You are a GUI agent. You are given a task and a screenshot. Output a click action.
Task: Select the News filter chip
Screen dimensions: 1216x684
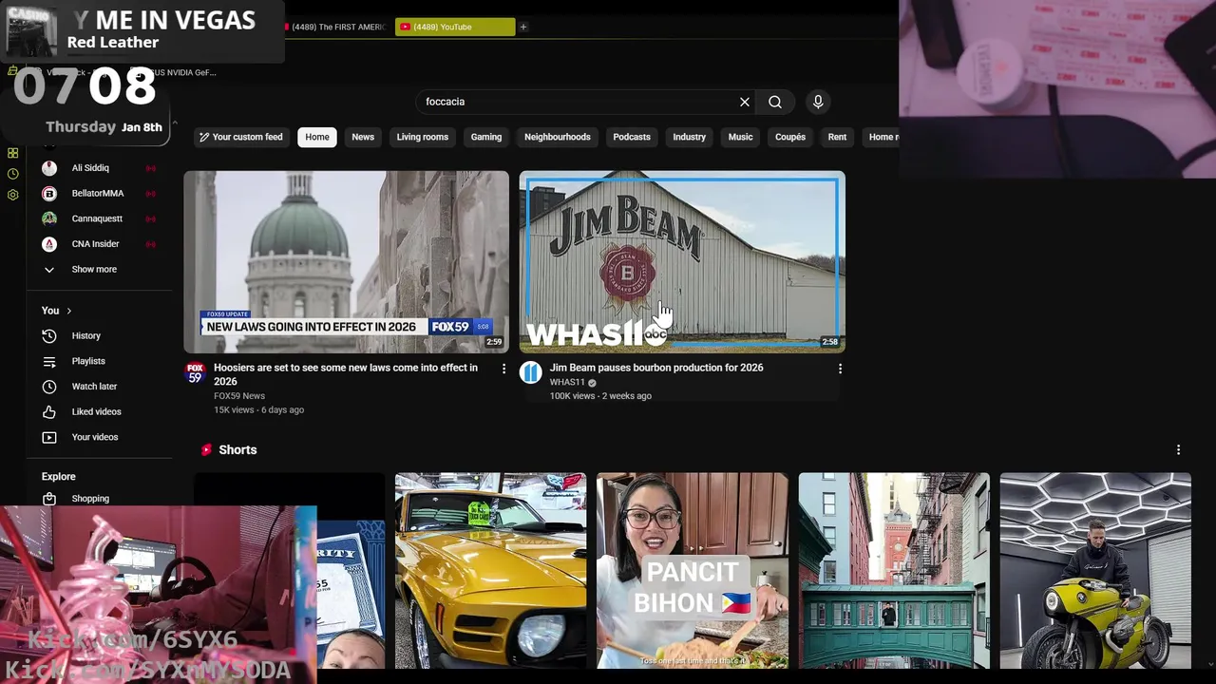(363, 137)
